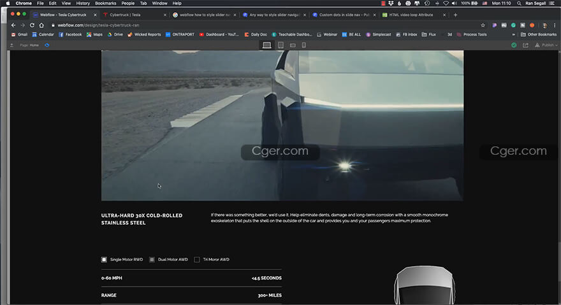Open the Maps bookmark

(94, 34)
